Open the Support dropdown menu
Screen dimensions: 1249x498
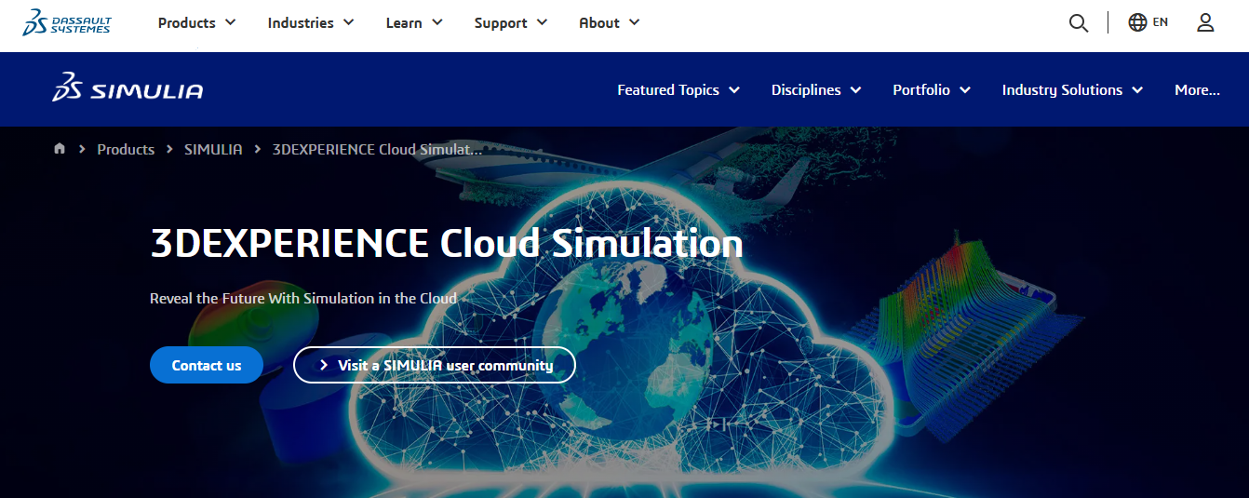coord(511,22)
